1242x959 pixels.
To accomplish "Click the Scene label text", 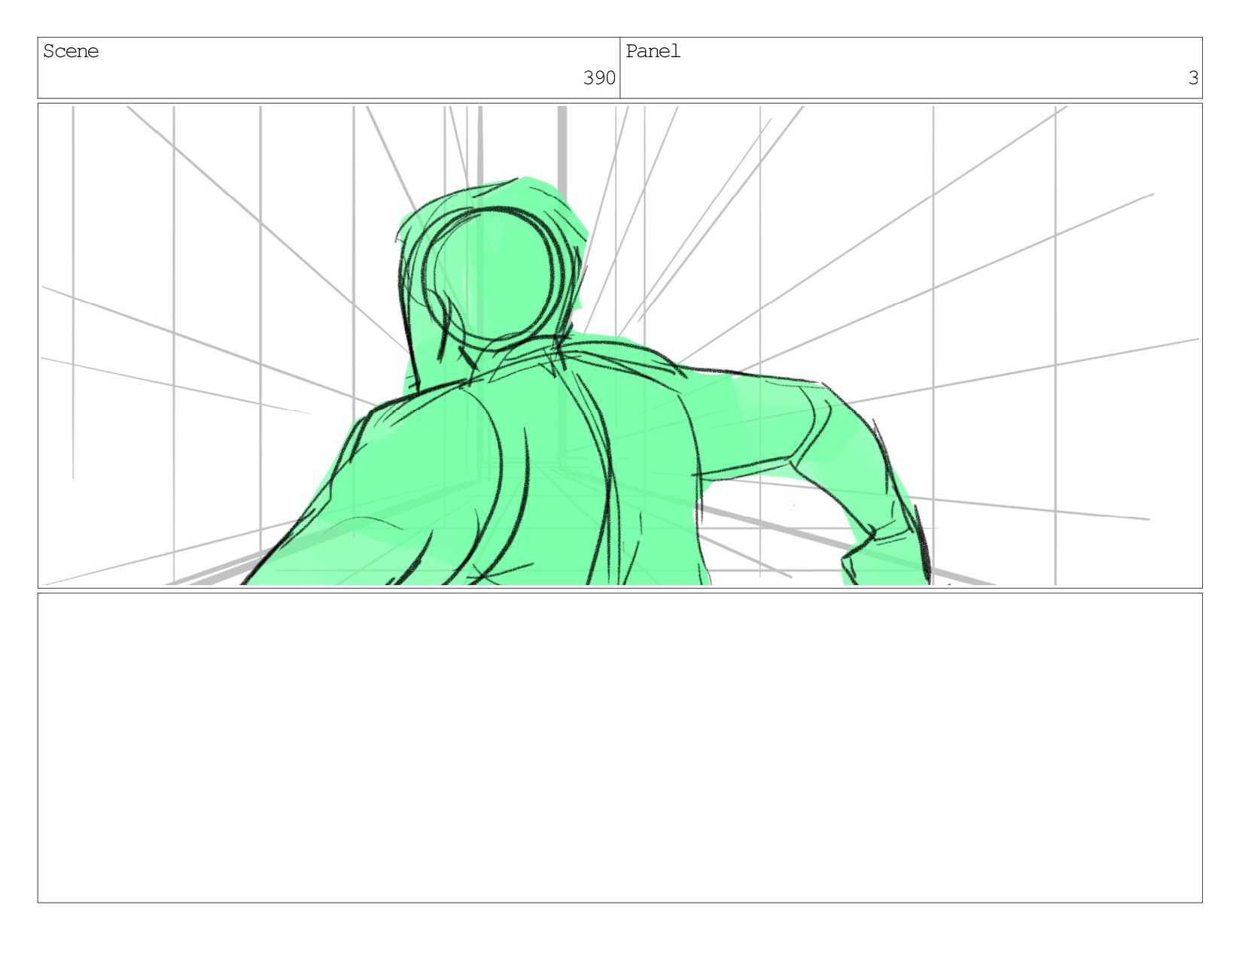I will [x=71, y=51].
